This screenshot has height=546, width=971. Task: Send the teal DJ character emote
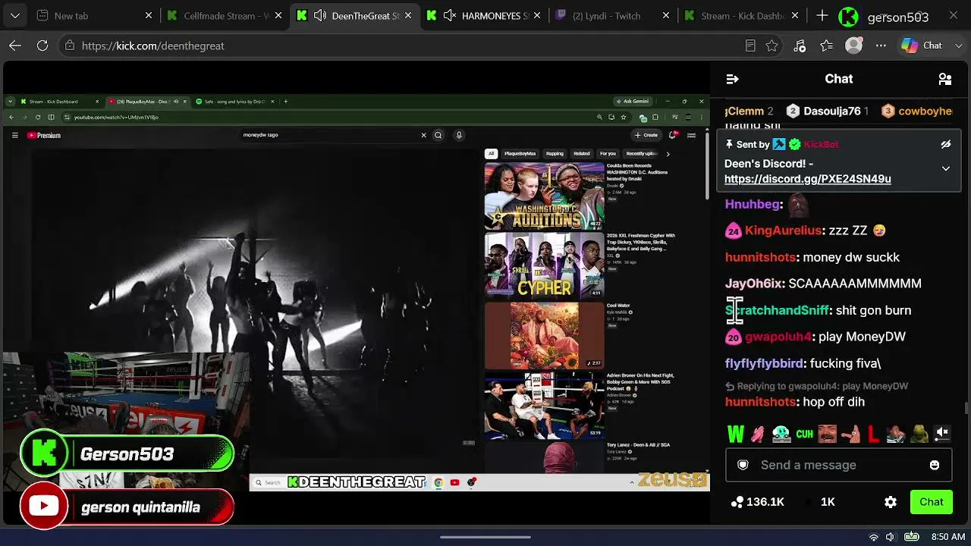click(781, 434)
